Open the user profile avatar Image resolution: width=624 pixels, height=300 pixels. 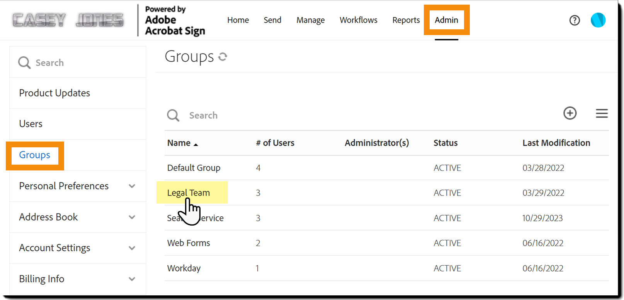[598, 20]
